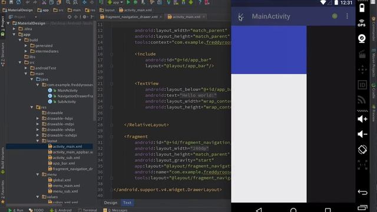The height and width of the screenshot is (212, 377).
Task: Expand the drawable-hdpi folder arrow
Action: pyautogui.click(x=38, y=118)
